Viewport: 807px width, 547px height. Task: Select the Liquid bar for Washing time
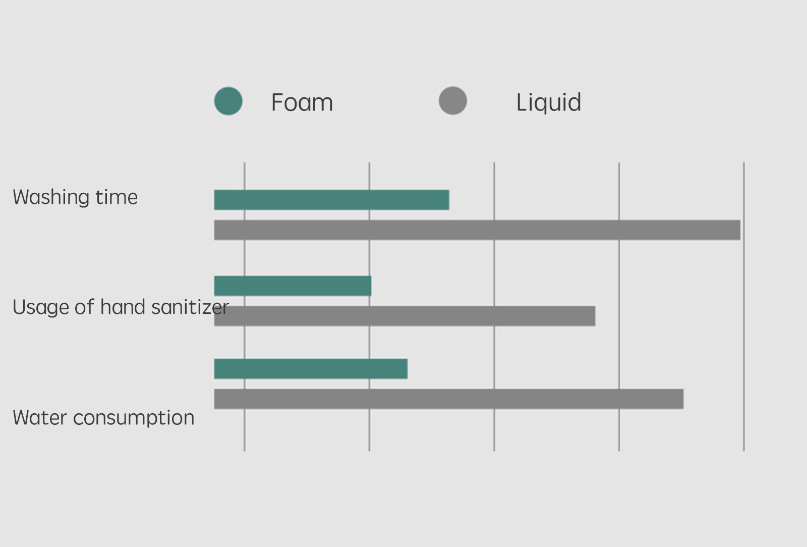(477, 230)
